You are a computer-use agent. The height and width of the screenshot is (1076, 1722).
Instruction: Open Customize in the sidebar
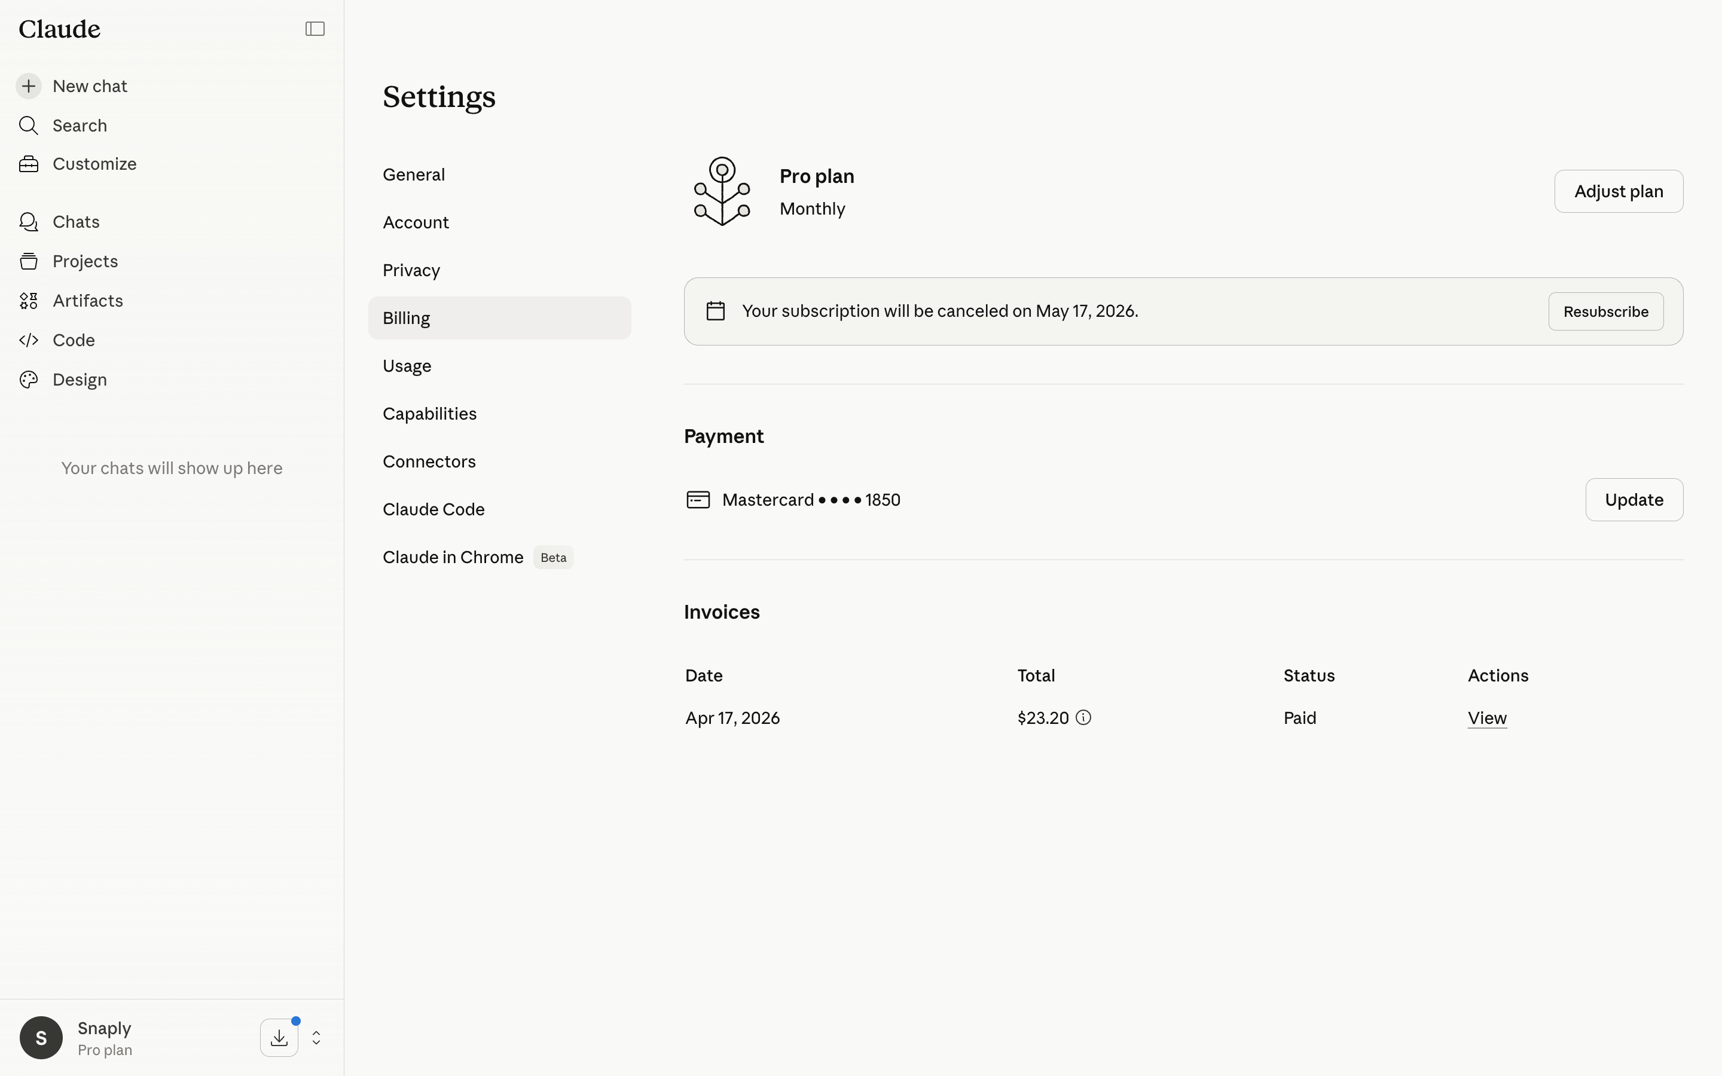[x=94, y=164]
